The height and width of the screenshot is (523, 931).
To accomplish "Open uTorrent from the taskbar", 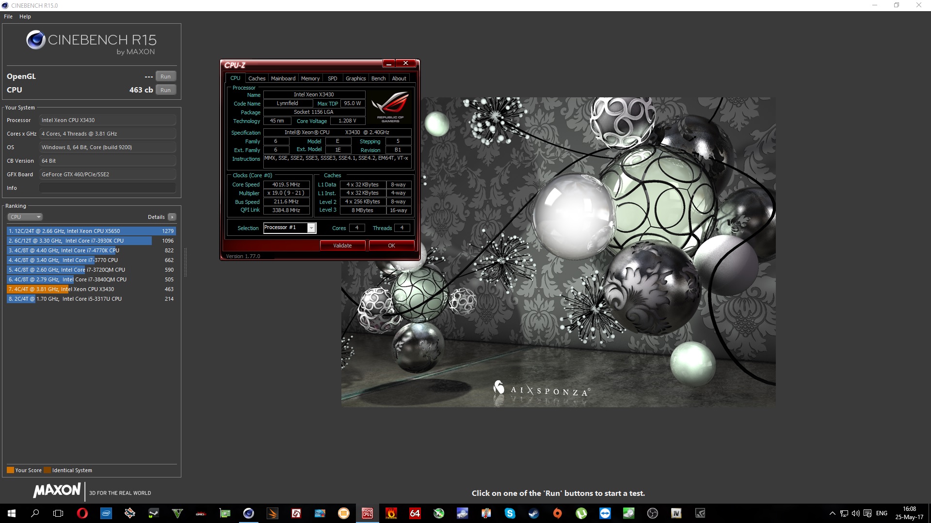I will 581,513.
